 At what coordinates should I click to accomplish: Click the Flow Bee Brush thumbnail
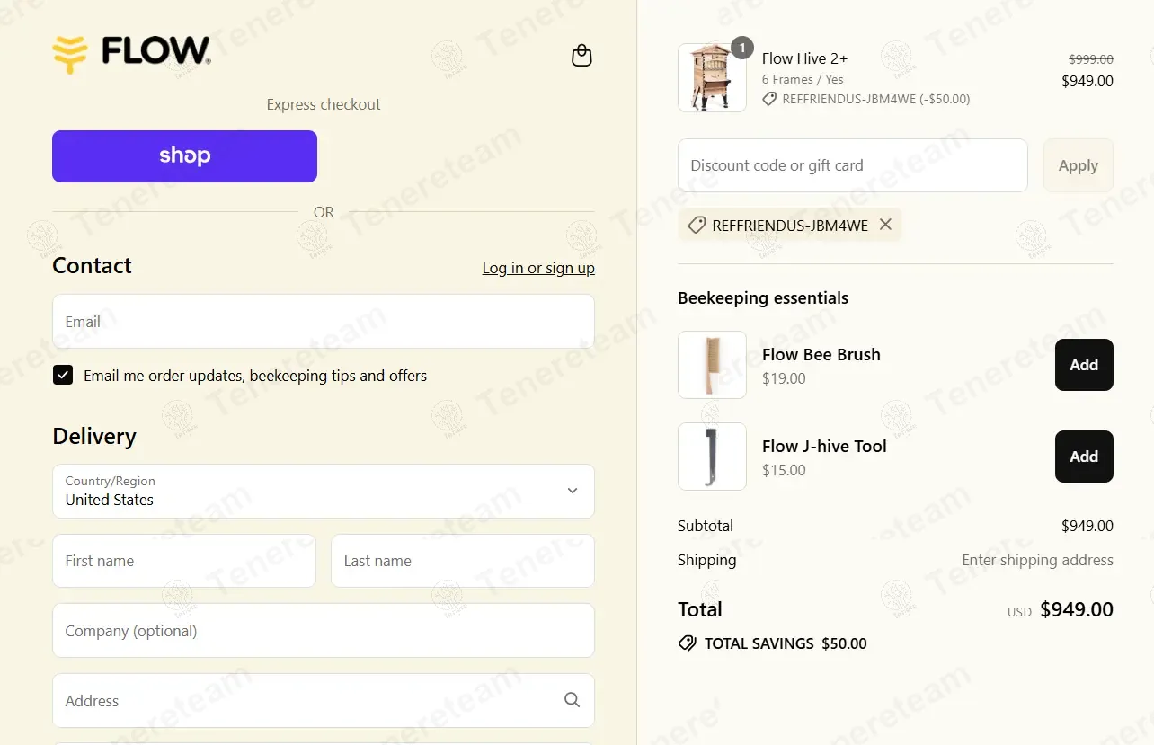[x=712, y=365]
